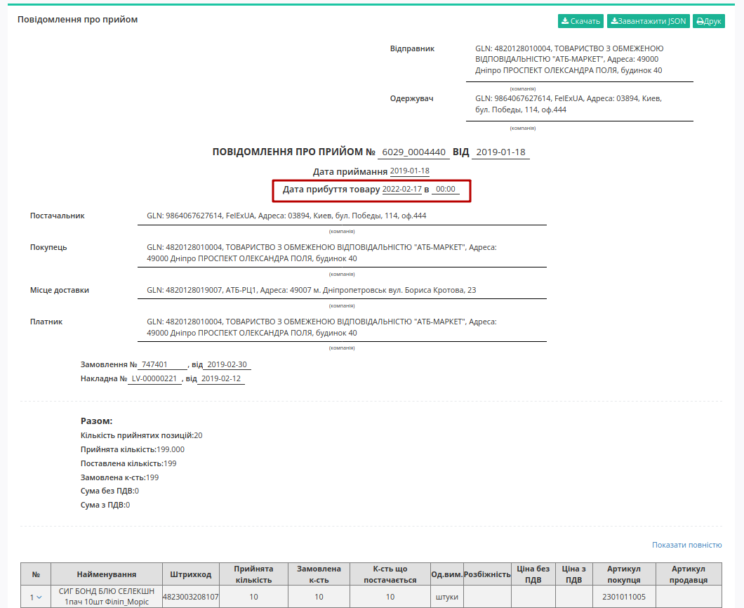
Task: Click the Ціна з ПДВ header
Action: 574,574
